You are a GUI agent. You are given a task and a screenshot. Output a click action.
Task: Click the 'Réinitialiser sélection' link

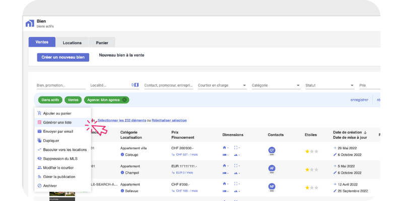coord(169,120)
